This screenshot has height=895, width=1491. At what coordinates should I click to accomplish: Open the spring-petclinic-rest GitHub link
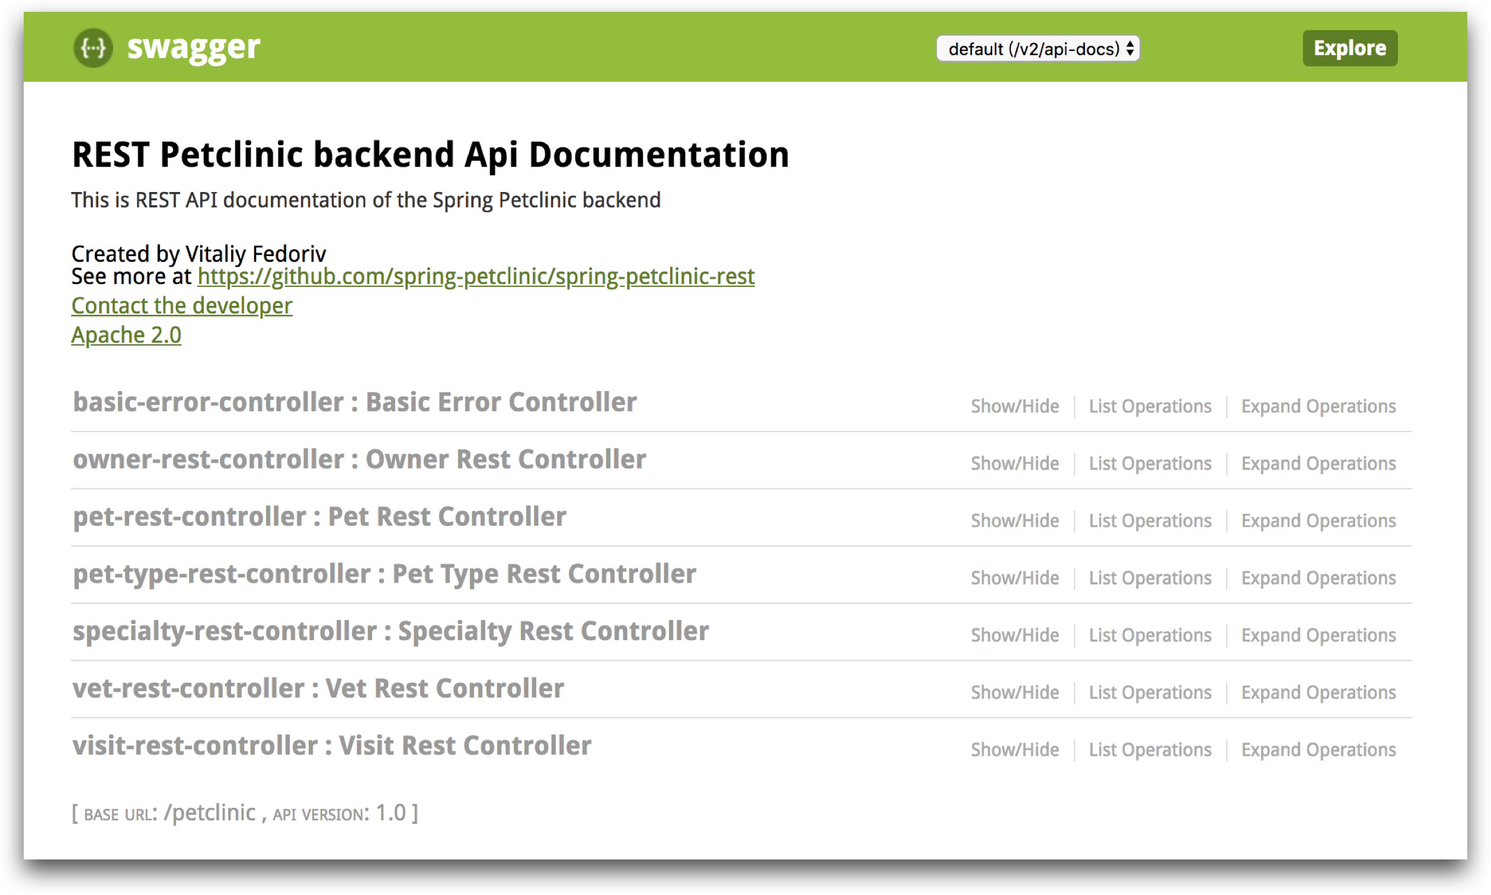point(476,276)
